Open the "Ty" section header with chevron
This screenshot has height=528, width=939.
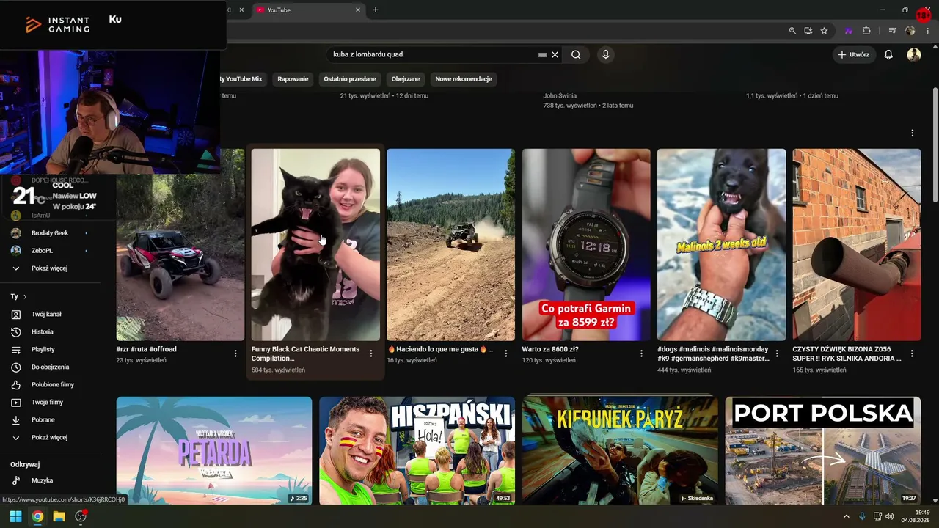pyautogui.click(x=19, y=296)
